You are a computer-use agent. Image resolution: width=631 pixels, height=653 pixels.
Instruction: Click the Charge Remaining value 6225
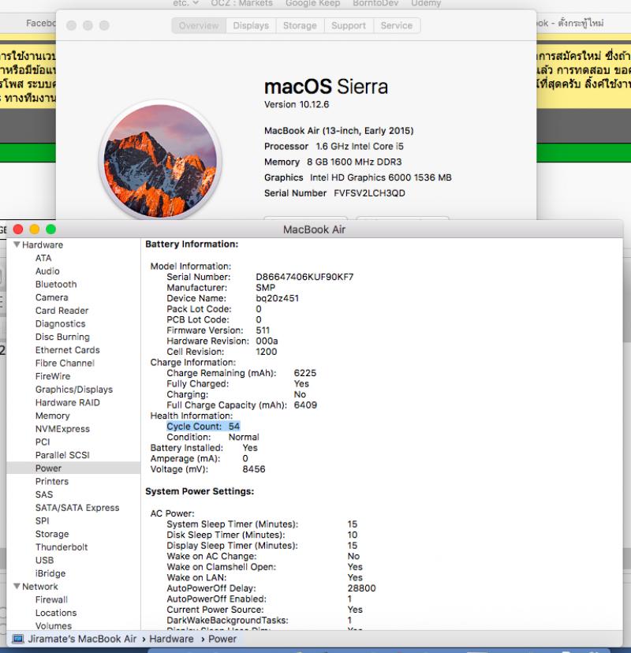coord(305,373)
